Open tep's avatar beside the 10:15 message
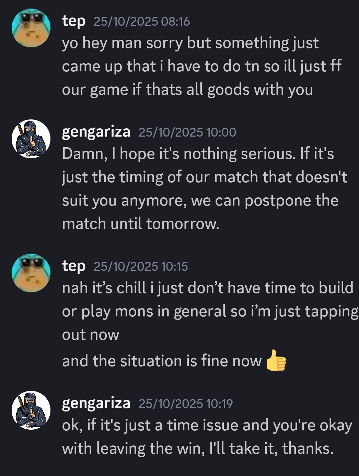 (x=31, y=273)
